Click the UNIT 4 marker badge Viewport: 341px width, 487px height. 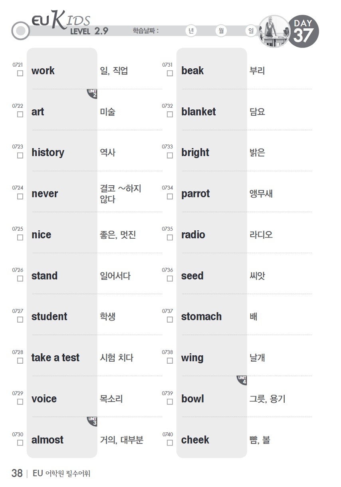(243, 380)
